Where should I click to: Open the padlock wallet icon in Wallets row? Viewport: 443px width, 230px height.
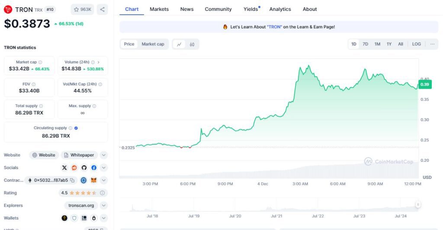pyautogui.click(x=94, y=218)
